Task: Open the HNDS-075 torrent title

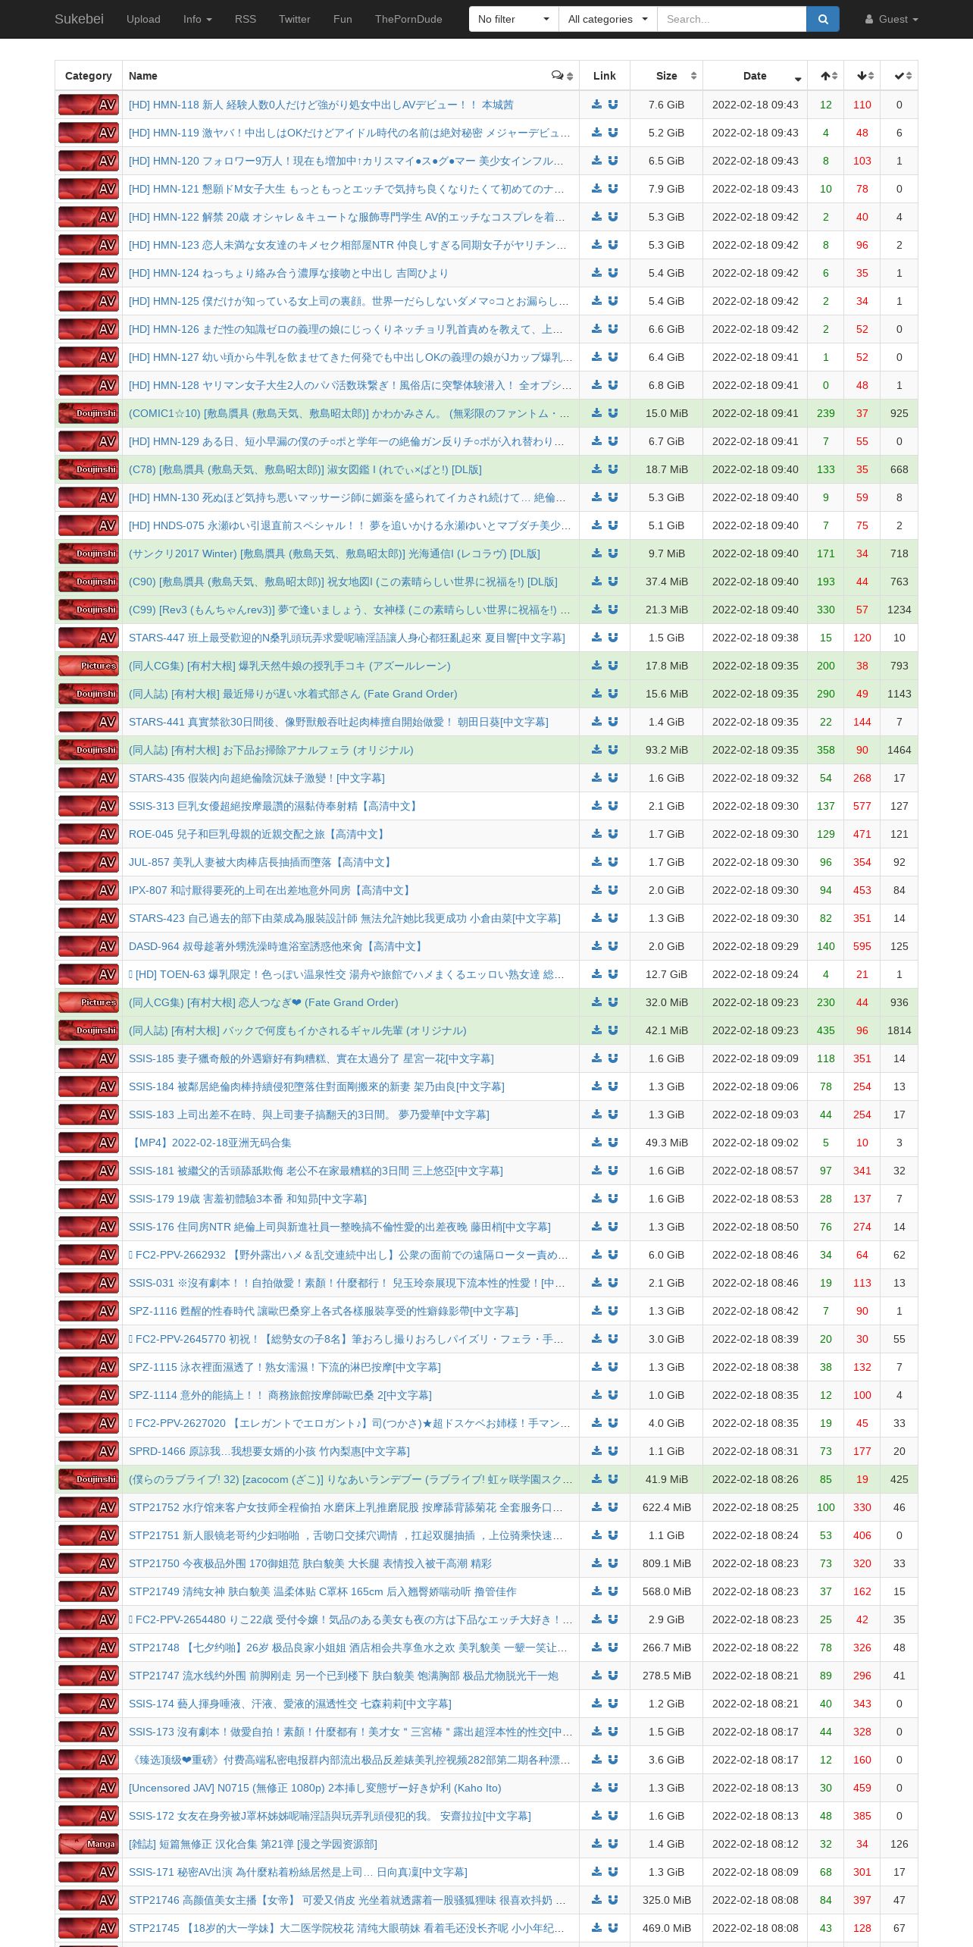Action: click(350, 525)
